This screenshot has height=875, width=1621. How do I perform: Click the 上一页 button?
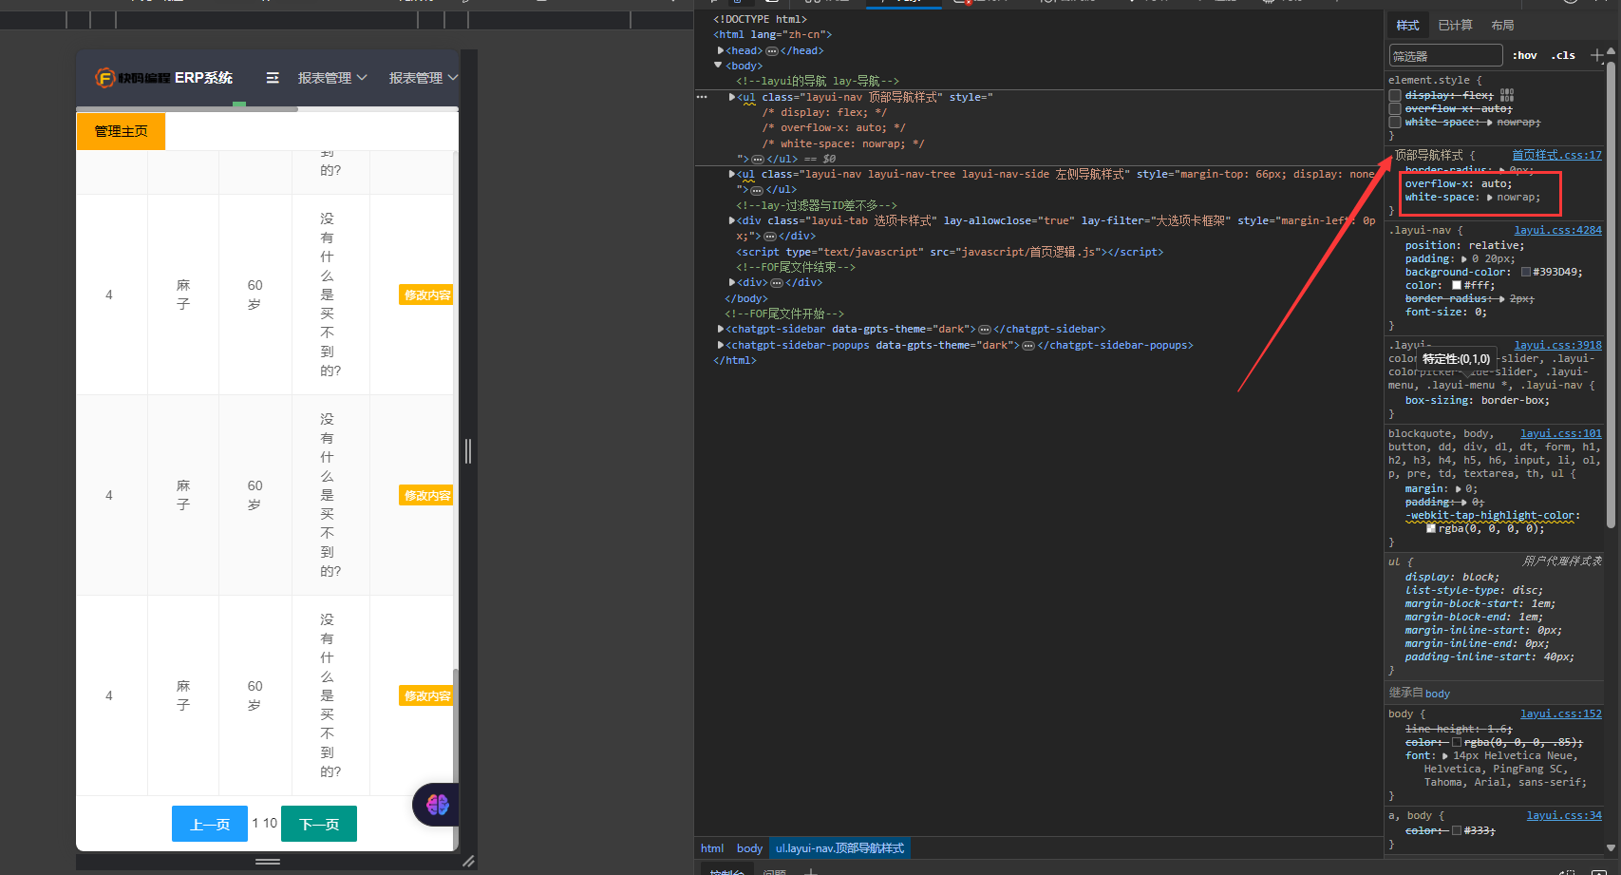click(x=210, y=824)
